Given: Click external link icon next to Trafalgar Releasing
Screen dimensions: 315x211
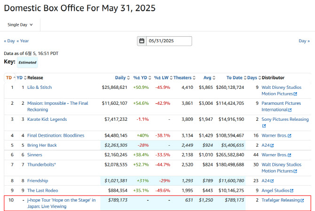Looking at the screenshot, I should coord(303,200).
